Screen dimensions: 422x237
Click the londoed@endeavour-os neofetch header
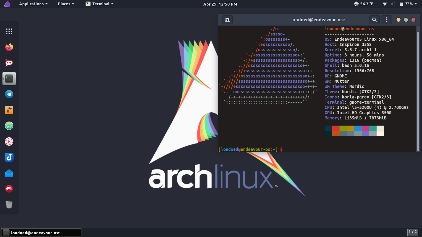[349, 29]
